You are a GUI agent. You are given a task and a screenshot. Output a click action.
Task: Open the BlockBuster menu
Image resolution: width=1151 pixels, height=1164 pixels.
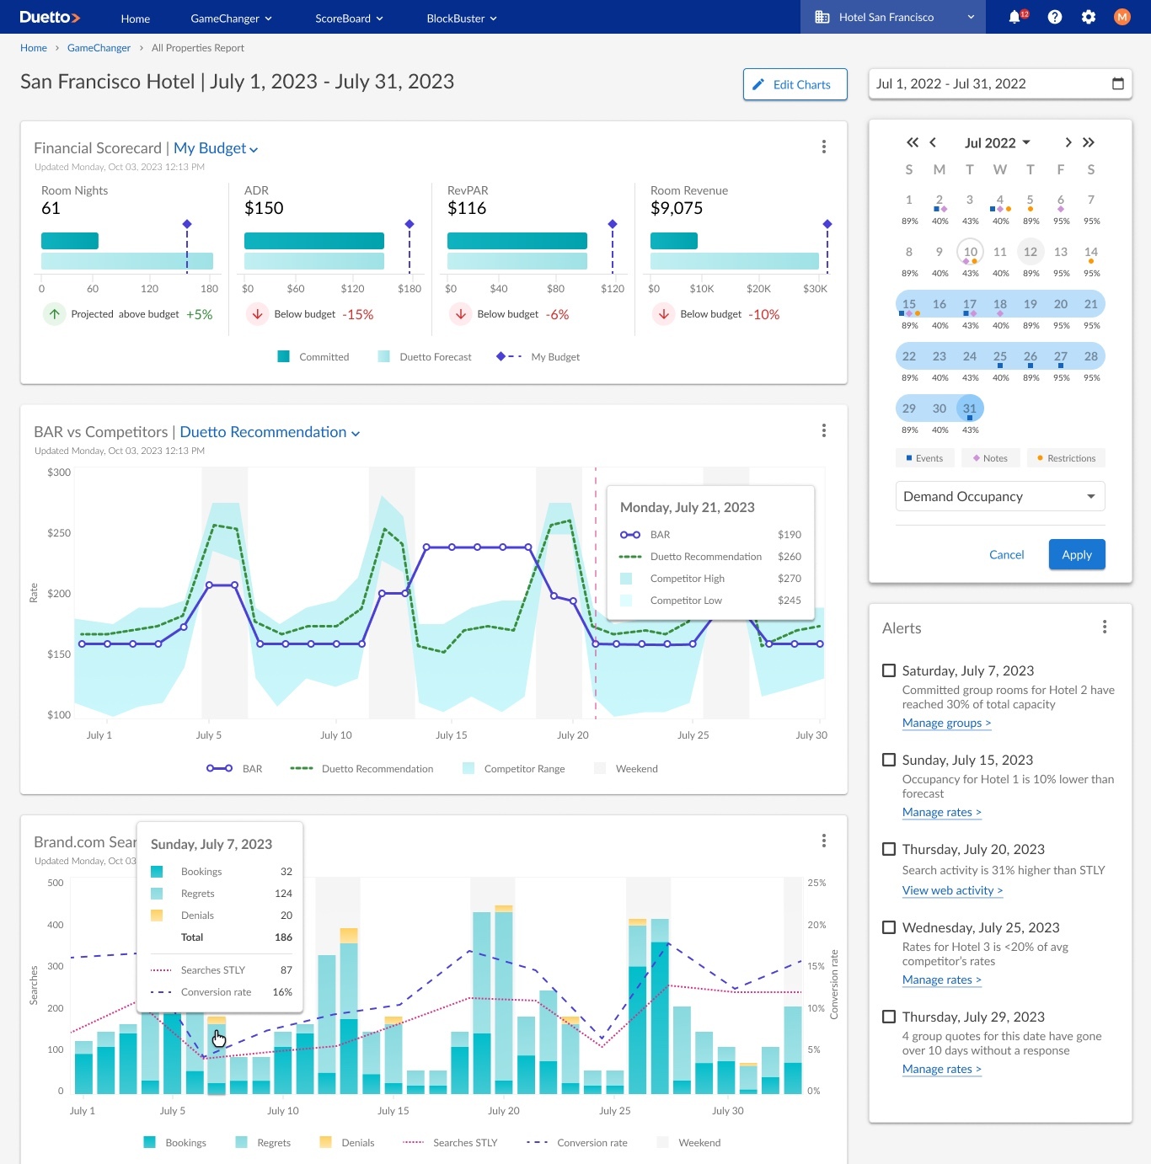click(x=462, y=18)
